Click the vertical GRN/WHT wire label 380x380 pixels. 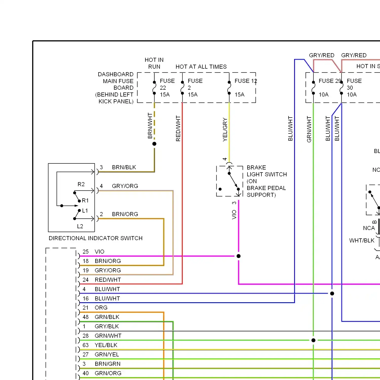point(309,129)
